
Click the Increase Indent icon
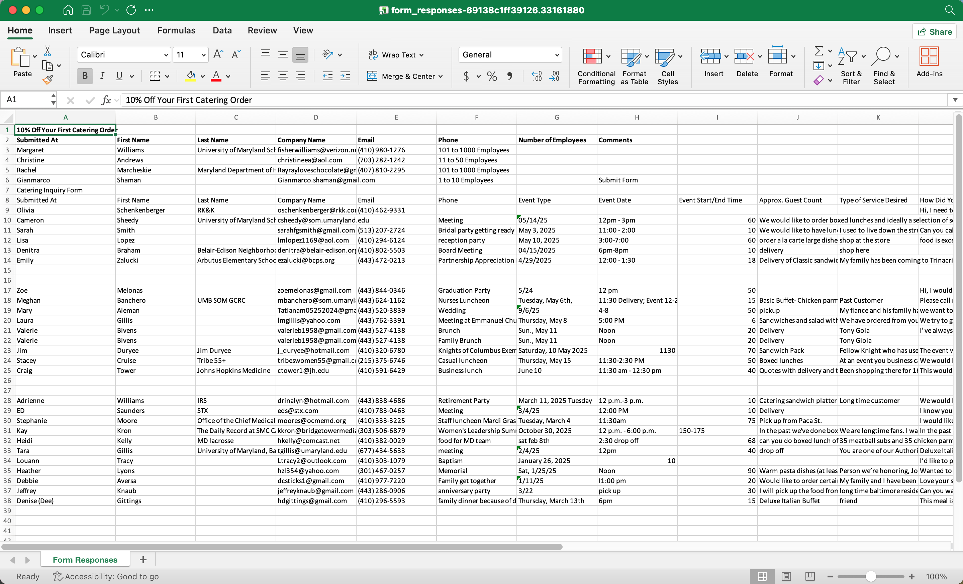(x=345, y=76)
